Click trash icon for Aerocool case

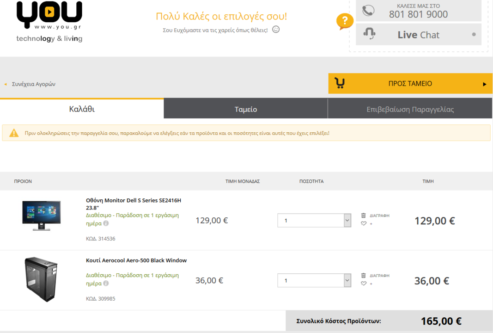(x=364, y=275)
